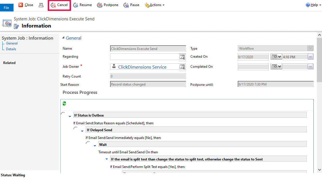Collapse 'If Delayed Send' step

82,131
